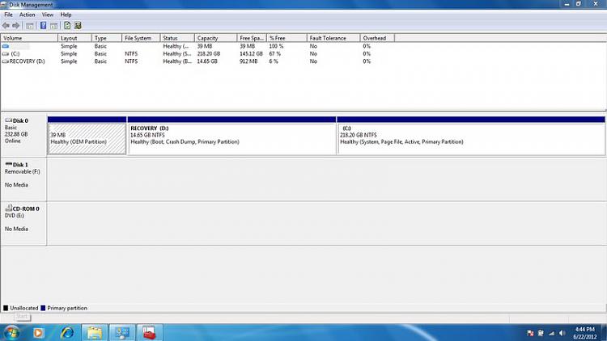Click the Disk 0 drive icon
The height and width of the screenshot is (341, 607).
point(9,120)
